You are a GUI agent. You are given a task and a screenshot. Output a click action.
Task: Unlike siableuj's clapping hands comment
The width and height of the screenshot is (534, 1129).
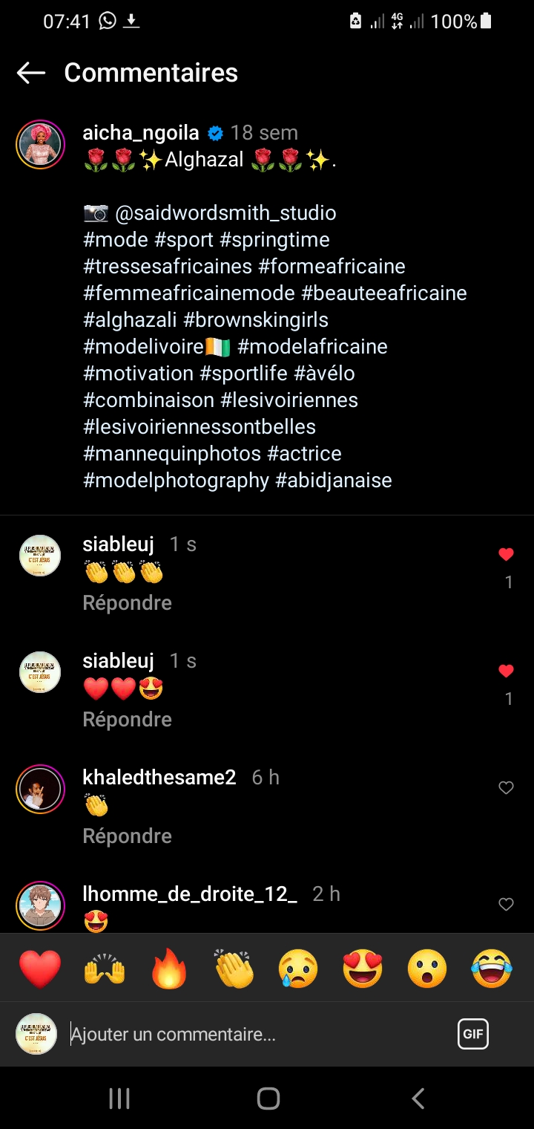pyautogui.click(x=506, y=554)
